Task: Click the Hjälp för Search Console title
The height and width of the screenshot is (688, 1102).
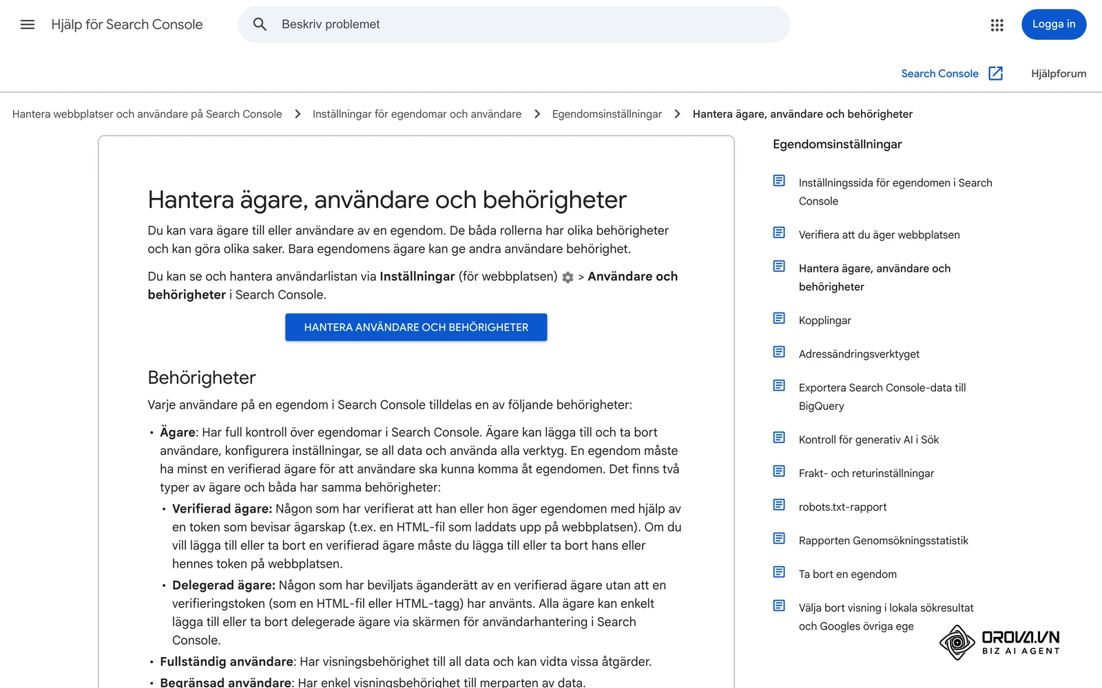Action: pos(127,25)
